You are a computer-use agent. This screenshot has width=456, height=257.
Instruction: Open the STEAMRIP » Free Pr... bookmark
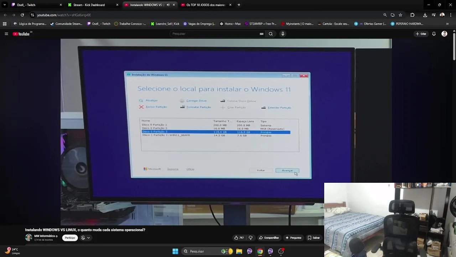click(260, 24)
